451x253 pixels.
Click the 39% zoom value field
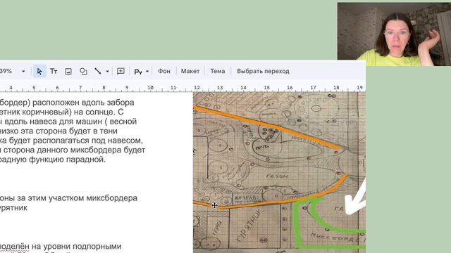pyautogui.click(x=6, y=71)
